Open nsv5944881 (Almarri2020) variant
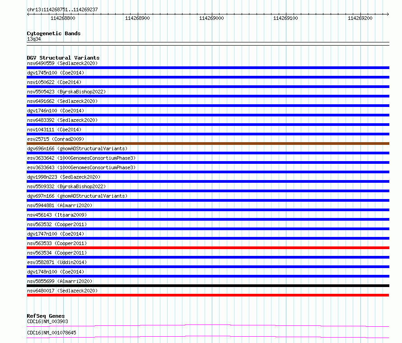The width and height of the screenshot is (402, 343). click(60, 205)
